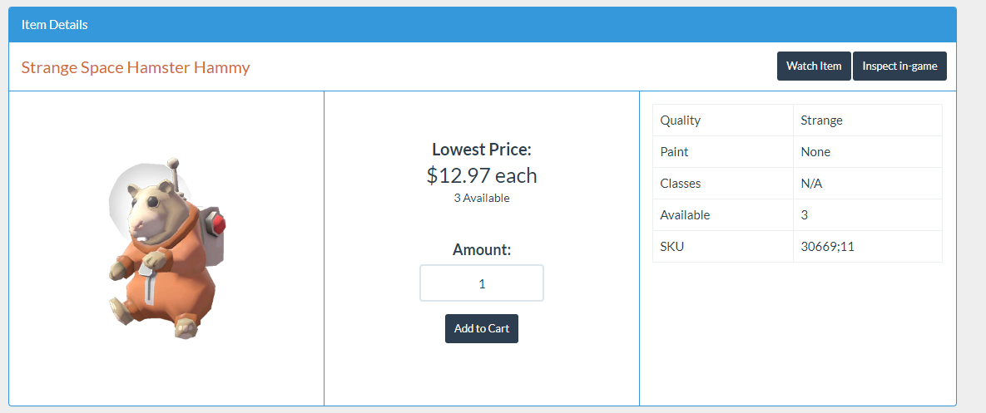This screenshot has width=986, height=413.
Task: Click the Amount label
Action: click(x=481, y=249)
